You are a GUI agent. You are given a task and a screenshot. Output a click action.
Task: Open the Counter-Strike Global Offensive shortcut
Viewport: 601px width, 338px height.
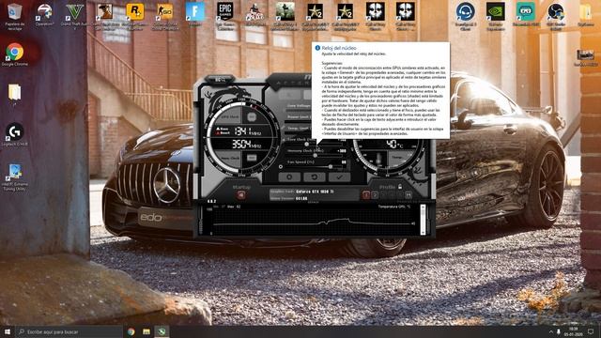tap(165, 16)
